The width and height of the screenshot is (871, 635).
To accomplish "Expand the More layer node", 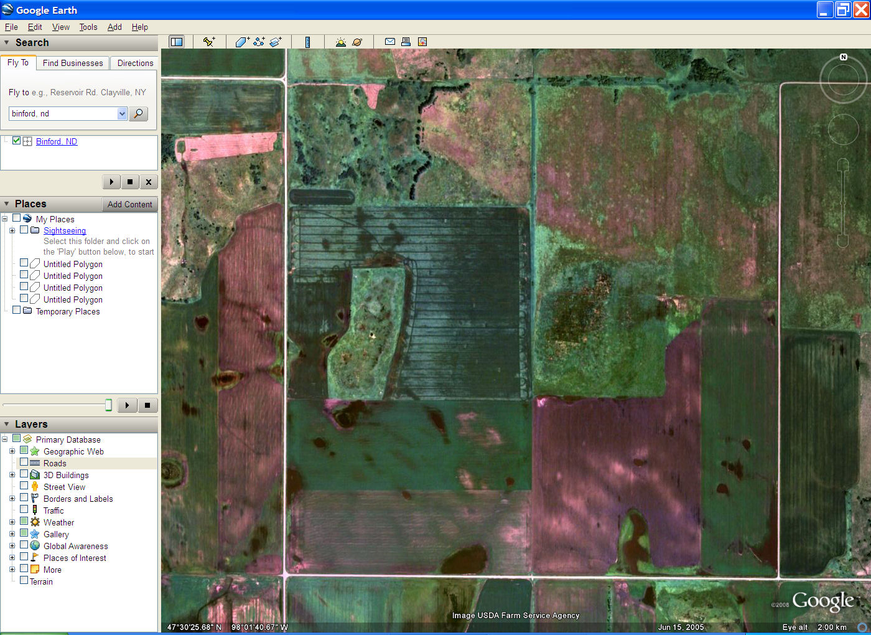I will [x=12, y=570].
